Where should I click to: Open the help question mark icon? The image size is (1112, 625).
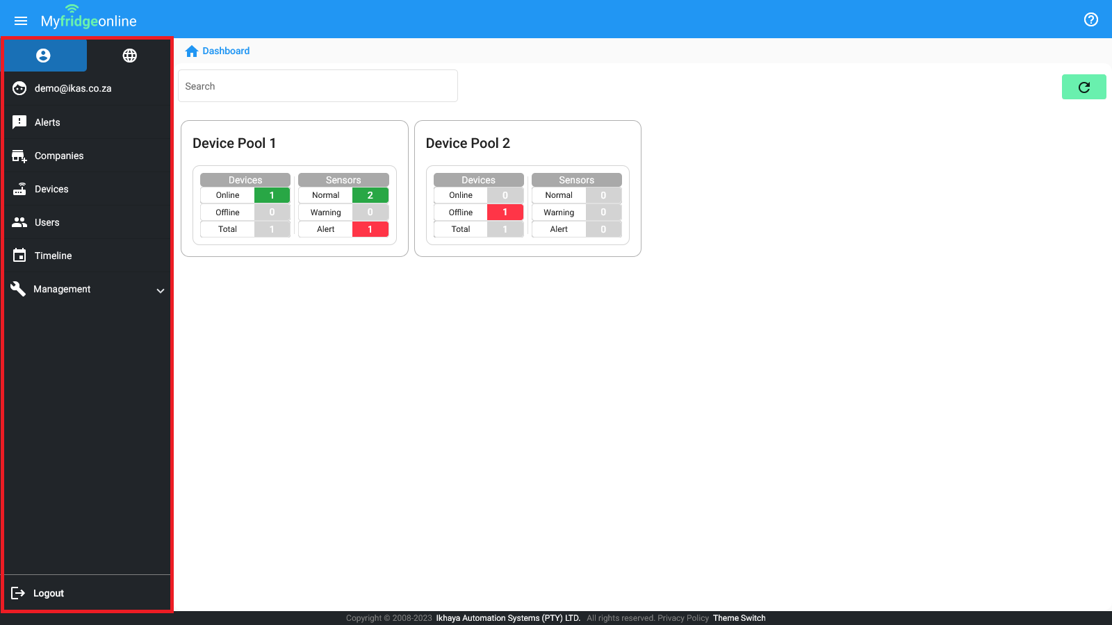[x=1091, y=19]
